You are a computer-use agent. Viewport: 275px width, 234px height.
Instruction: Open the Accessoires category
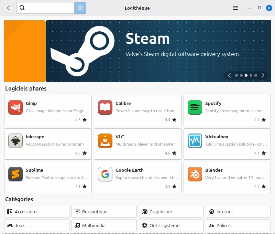pos(37,212)
